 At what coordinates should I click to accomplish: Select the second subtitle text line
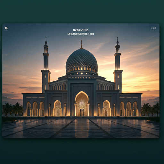tap(81, 34)
